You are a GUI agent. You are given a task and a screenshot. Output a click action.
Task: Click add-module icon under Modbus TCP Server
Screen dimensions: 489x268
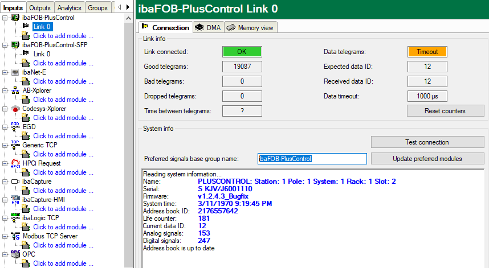point(26,245)
